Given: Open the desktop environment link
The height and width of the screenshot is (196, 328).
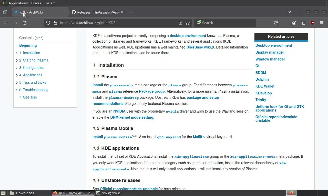Looking at the screenshot, I should pos(188,36).
